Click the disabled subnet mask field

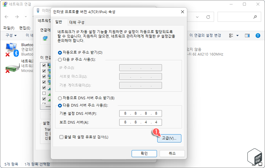tap(140, 76)
